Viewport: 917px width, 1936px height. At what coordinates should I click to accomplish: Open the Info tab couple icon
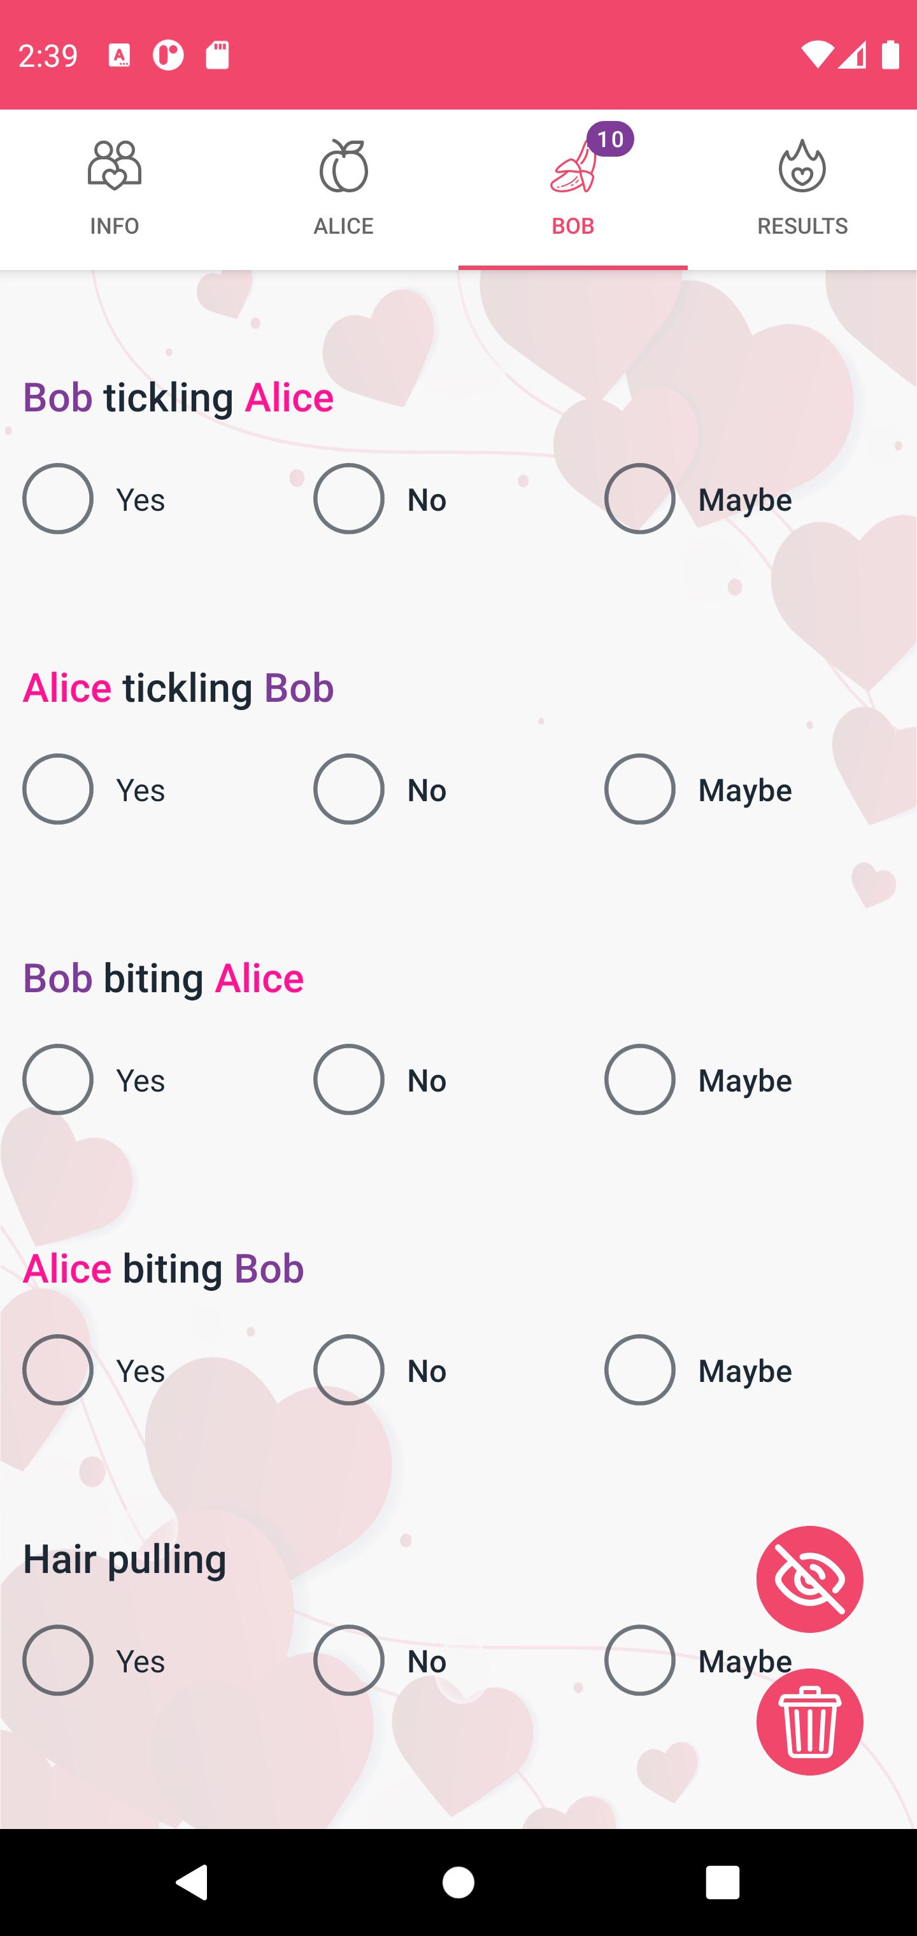pos(114,164)
